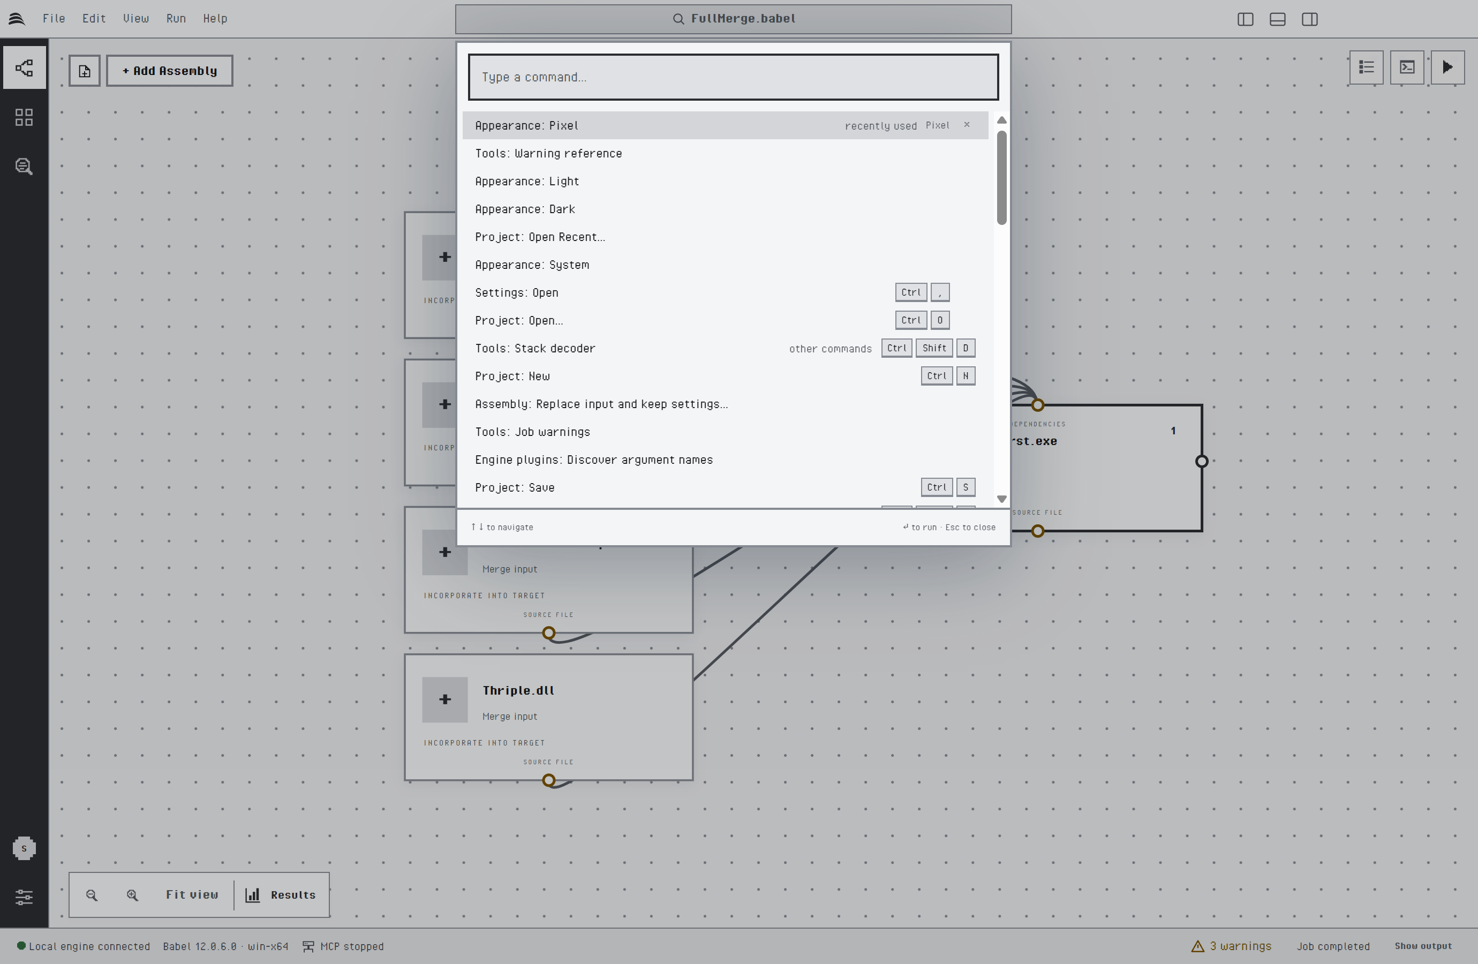Zoom in with magnifier plus icon
This screenshot has width=1478, height=964.
click(132, 895)
